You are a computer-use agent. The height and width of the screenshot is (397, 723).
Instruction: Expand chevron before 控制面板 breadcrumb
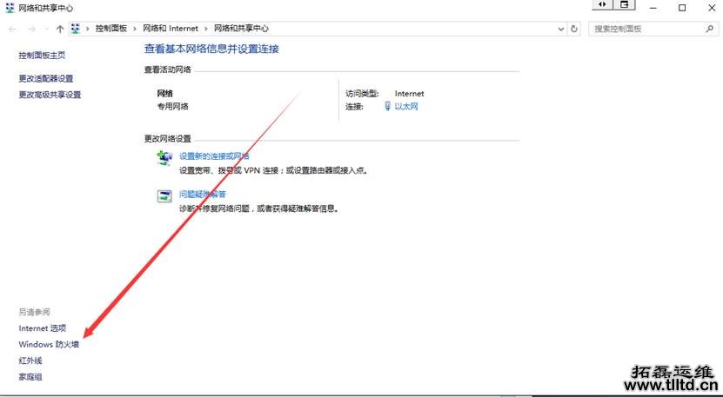88,29
